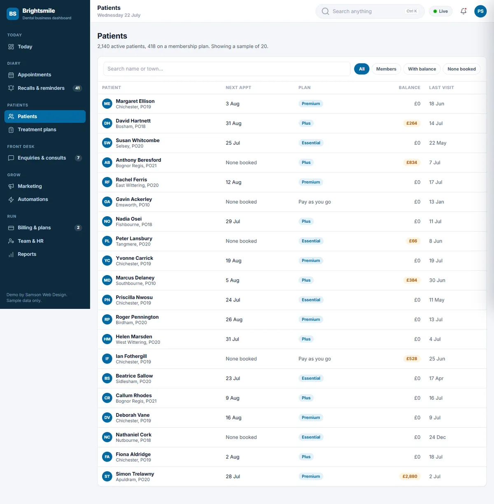Click the Recalls & reminders bell icon
The image size is (494, 504).
click(x=11, y=88)
